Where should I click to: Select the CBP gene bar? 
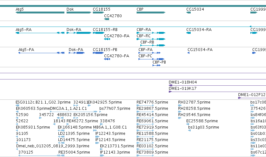pyautogui.click(x=151, y=13)
